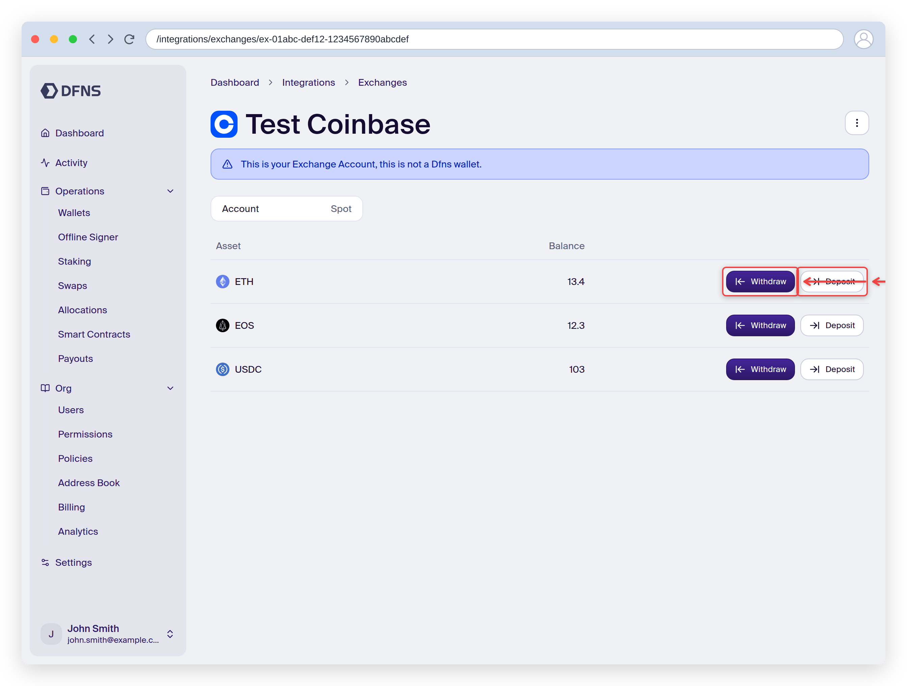Click the Settings sliders icon

(45, 562)
